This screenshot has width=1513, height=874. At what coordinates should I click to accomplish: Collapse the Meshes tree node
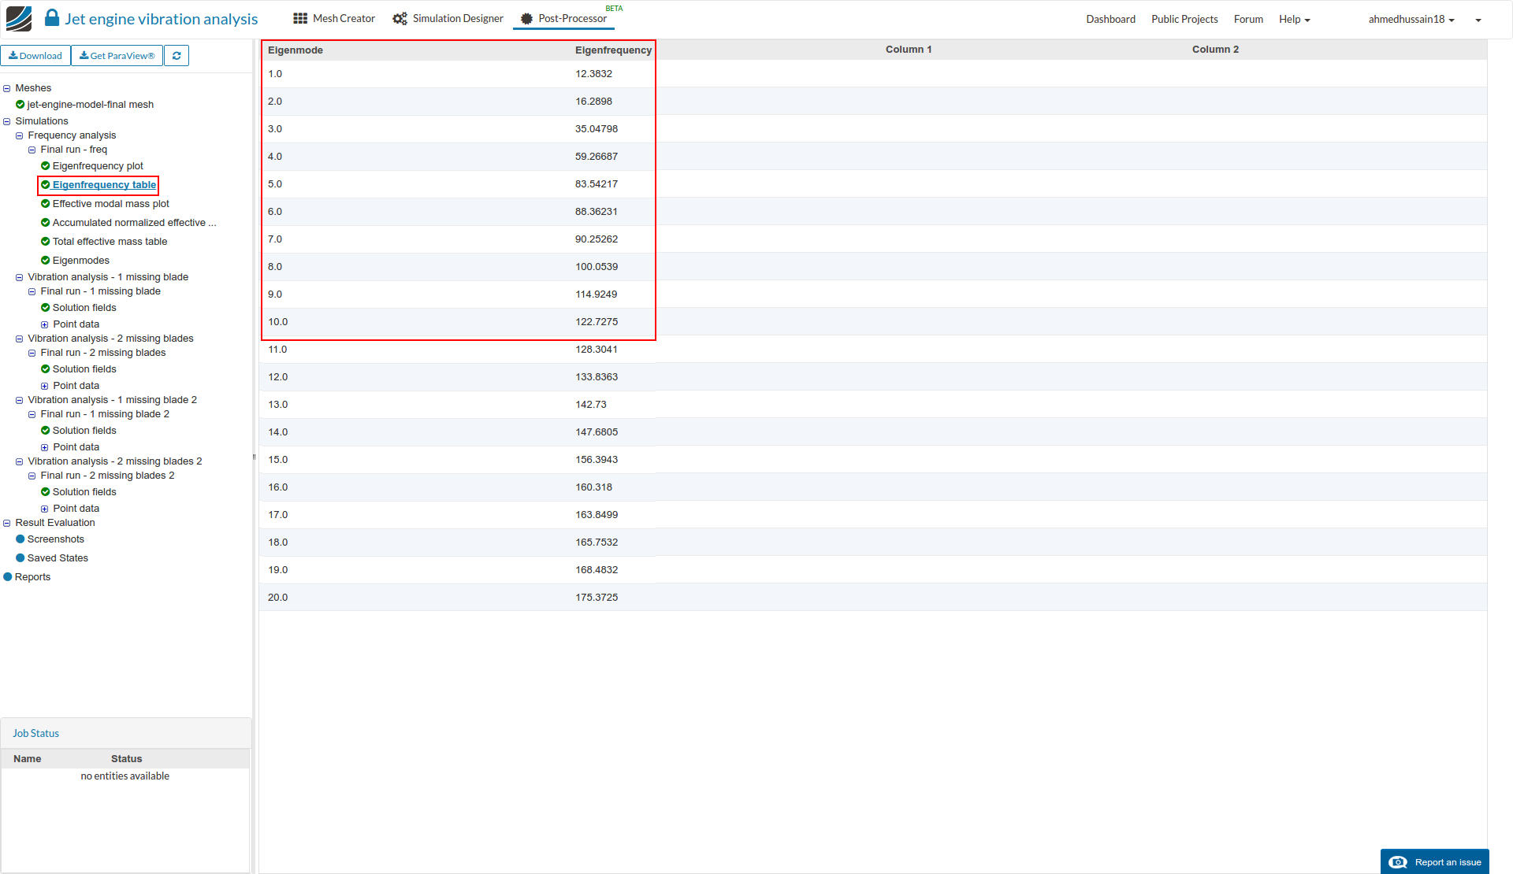(x=7, y=88)
